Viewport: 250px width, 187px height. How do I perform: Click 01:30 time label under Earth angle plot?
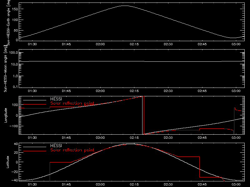click(32, 44)
